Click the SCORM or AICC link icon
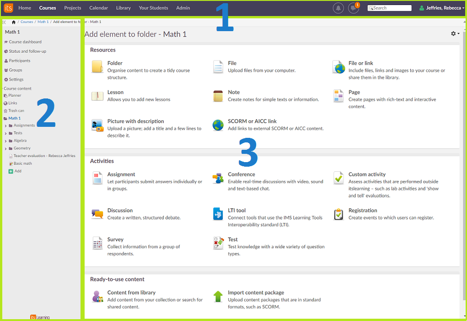The width and height of the screenshot is (467, 321). point(218,125)
